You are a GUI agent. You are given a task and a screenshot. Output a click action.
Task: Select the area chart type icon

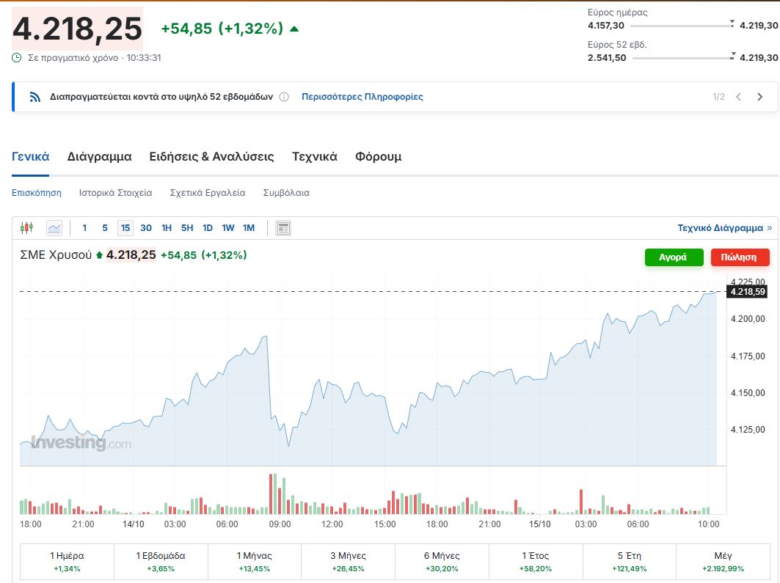pos(54,228)
